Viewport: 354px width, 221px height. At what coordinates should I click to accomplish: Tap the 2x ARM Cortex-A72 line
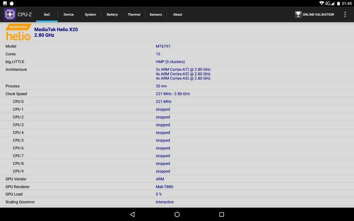183,69
